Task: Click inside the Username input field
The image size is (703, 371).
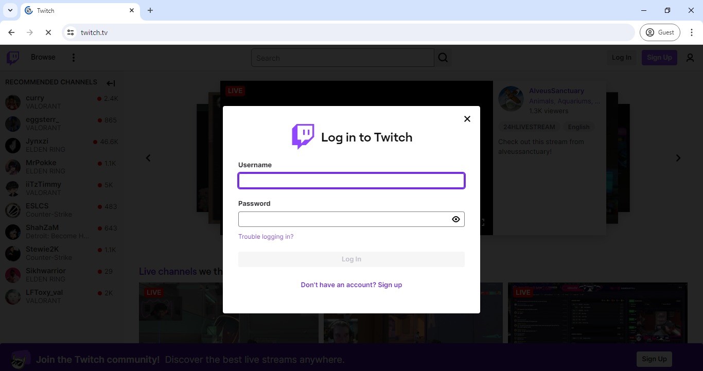Action: click(x=351, y=180)
